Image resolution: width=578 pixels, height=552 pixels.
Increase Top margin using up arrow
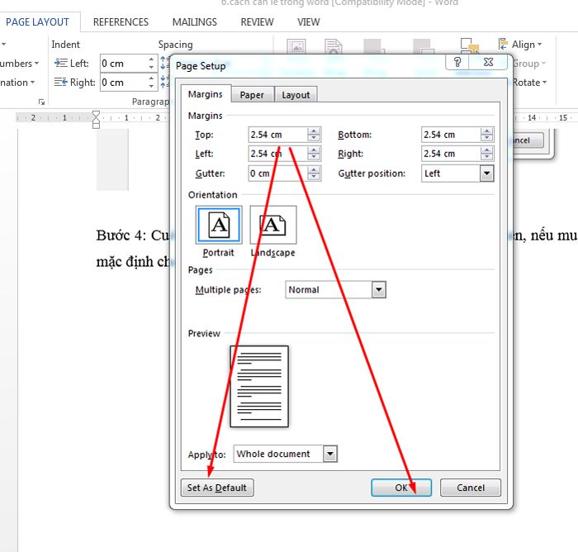coord(314,131)
